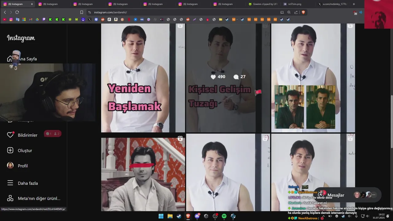Click Brave browser taskbar icon

[x=188, y=216]
